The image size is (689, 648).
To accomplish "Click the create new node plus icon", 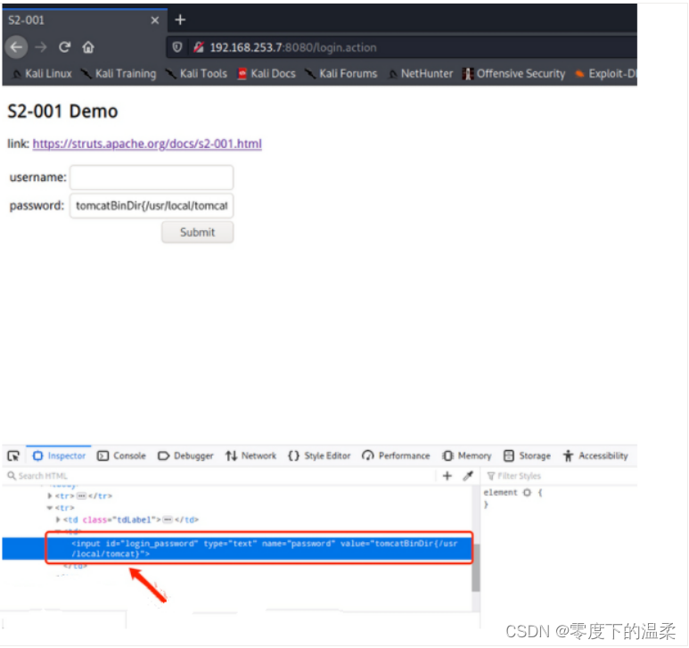I will pos(447,476).
